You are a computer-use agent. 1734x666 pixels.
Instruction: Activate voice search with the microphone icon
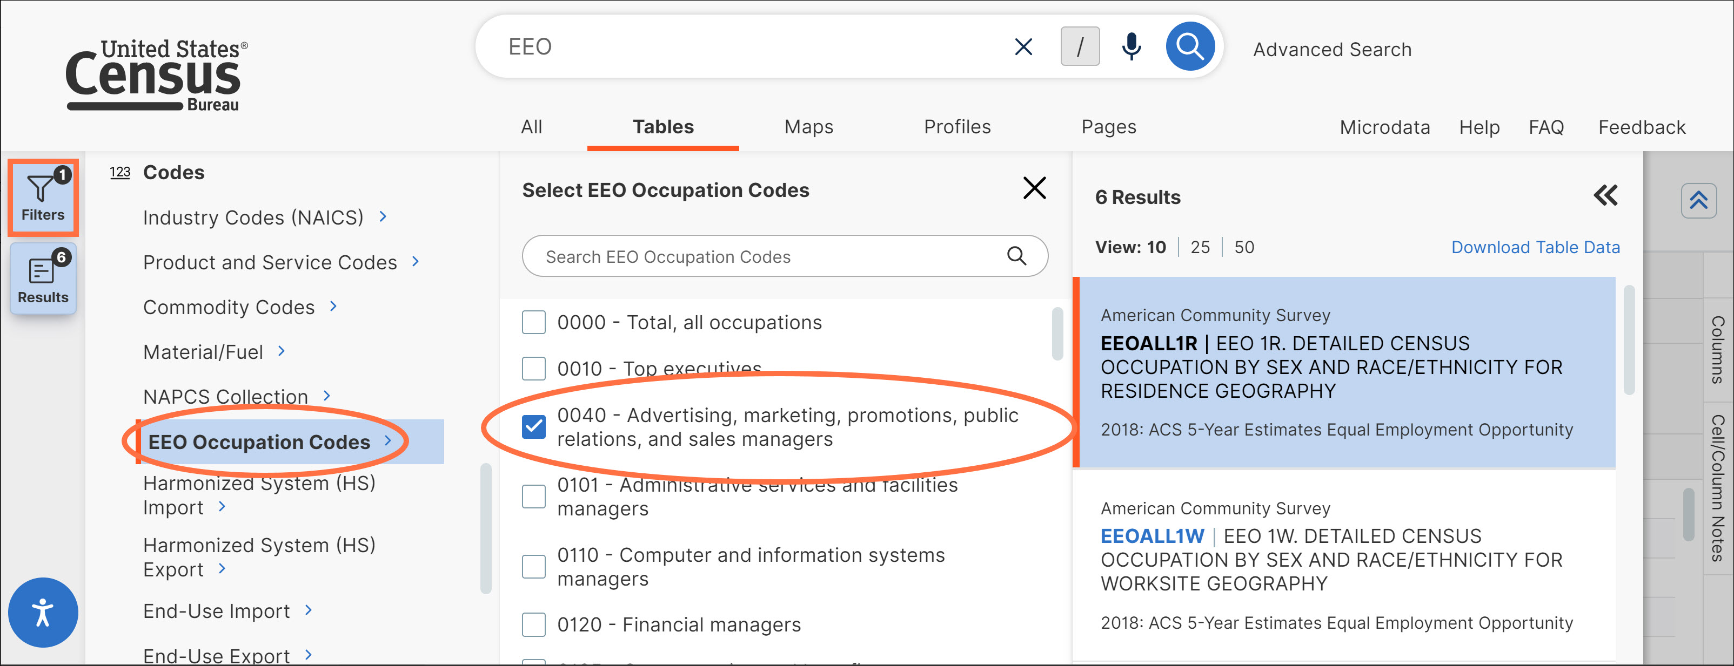click(1130, 46)
